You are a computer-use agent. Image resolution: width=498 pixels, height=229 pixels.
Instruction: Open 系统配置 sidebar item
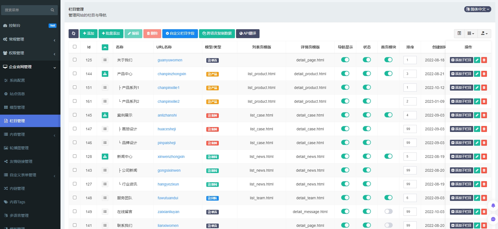click(30, 80)
